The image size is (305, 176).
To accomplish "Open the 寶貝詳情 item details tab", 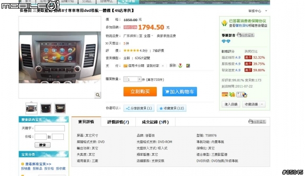I will coord(86,122).
